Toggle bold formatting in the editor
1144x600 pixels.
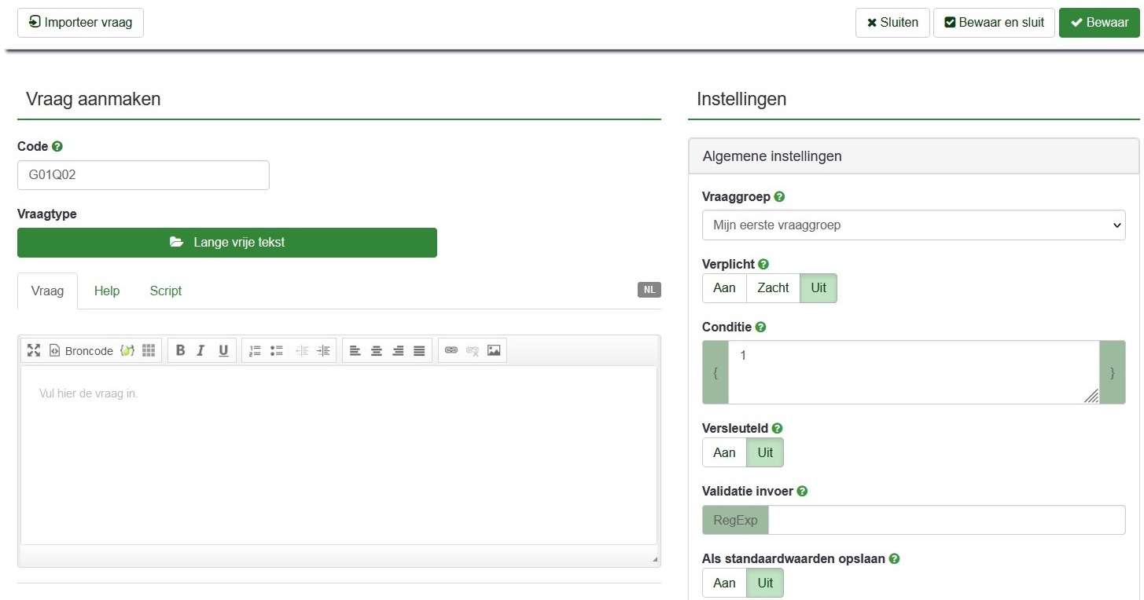[180, 350]
